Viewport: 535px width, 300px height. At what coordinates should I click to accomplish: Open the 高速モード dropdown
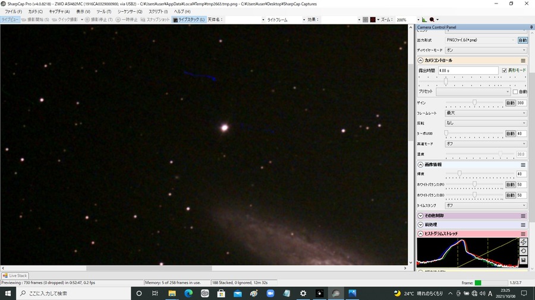(486, 144)
